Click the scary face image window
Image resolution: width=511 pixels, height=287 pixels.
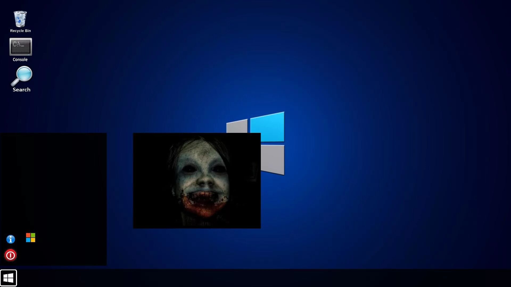click(197, 181)
